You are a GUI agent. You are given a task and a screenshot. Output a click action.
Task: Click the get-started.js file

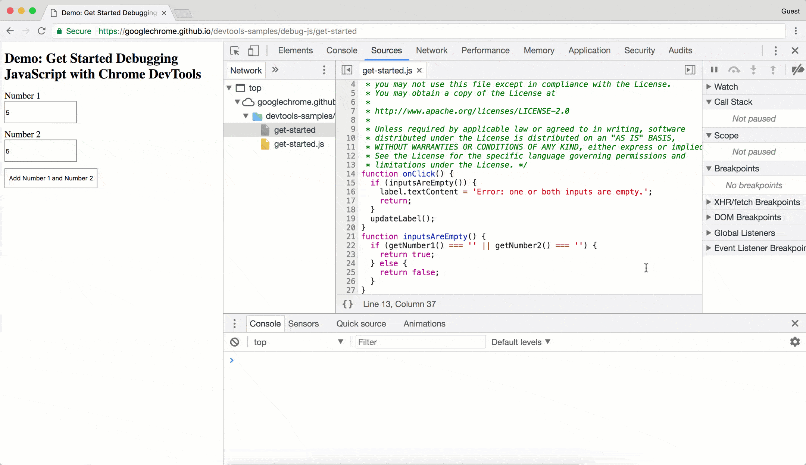[x=299, y=144]
